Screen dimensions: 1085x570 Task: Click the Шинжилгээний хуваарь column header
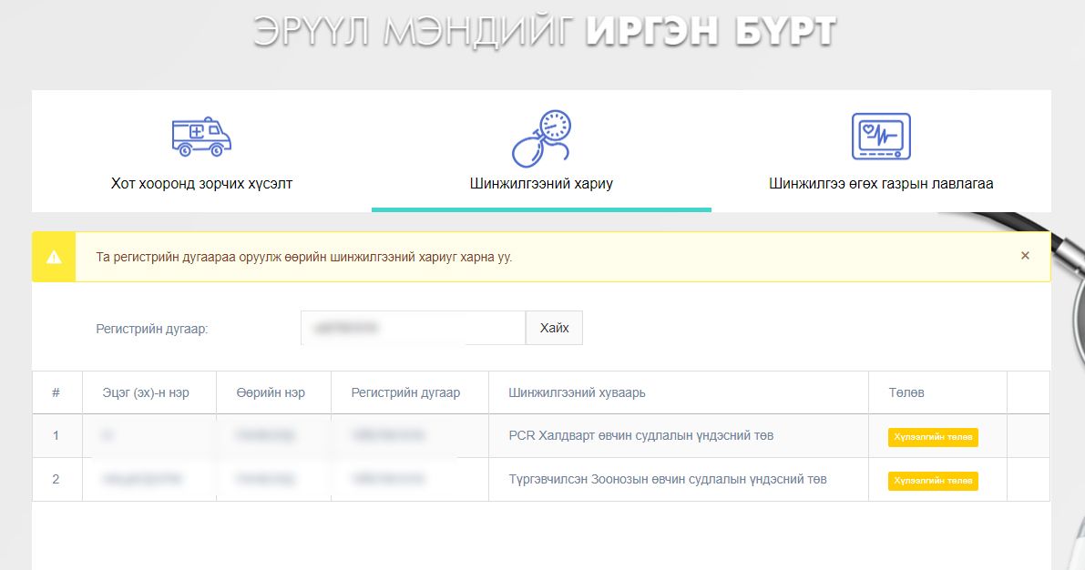click(x=577, y=392)
